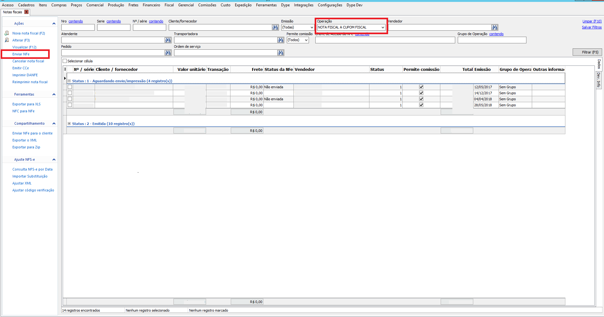Viewport: 604px width, 317px height.
Task: Collapse the Ações panel
Action: tap(54, 23)
